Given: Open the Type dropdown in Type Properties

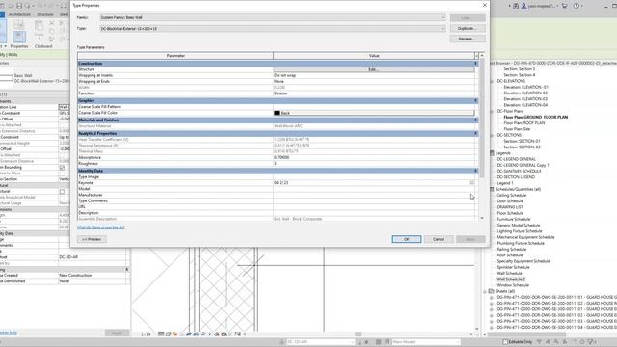Looking at the screenshot, I should point(443,29).
